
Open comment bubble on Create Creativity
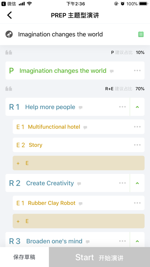(79, 184)
